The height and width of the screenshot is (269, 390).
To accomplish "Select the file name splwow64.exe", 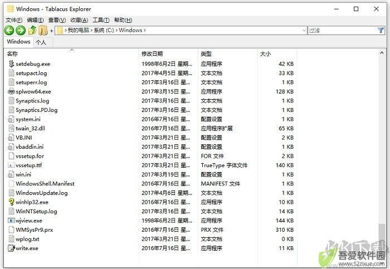I will (x=33, y=91).
